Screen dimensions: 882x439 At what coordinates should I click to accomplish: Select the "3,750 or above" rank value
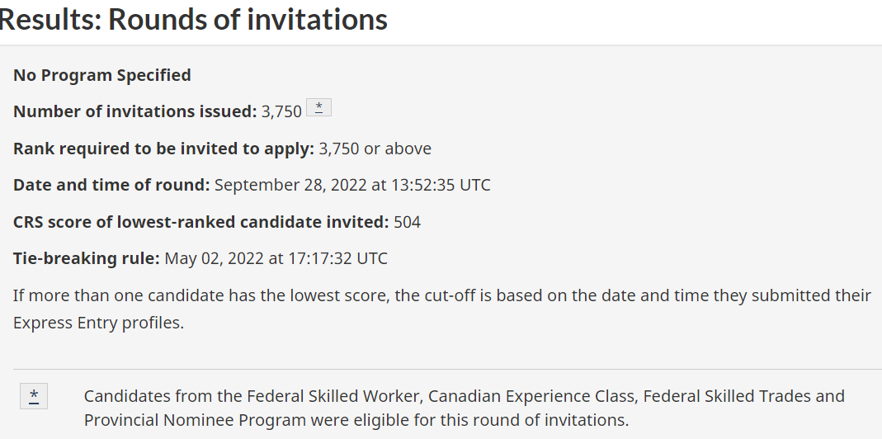(x=375, y=149)
